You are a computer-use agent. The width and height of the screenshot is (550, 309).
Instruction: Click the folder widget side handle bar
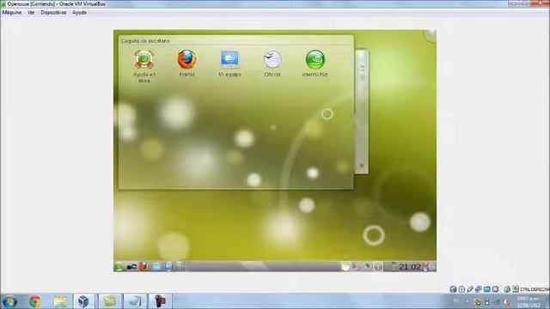point(362,112)
